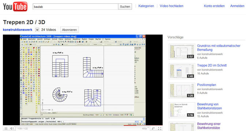The image size is (246, 131).
Task: Click Bewehrung von Stahlbetonstürzen title link
Action: point(209,106)
